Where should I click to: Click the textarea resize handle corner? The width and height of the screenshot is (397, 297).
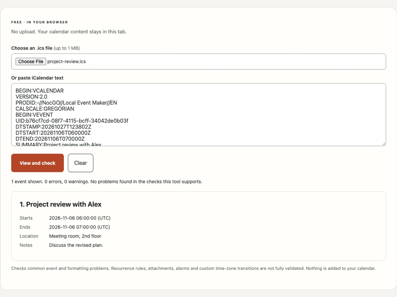coord(384,144)
